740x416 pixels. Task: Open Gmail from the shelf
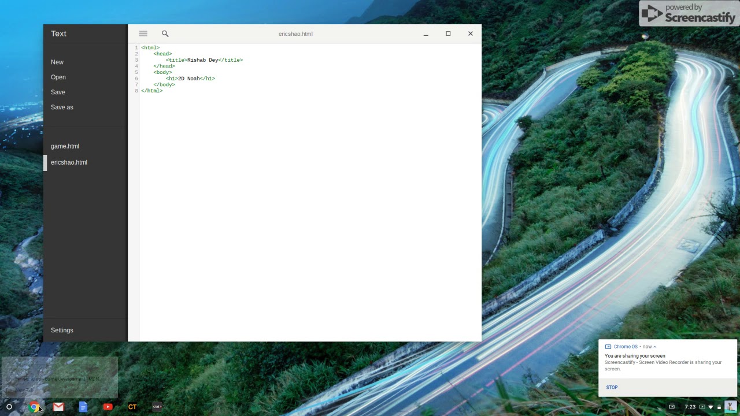pyautogui.click(x=58, y=407)
